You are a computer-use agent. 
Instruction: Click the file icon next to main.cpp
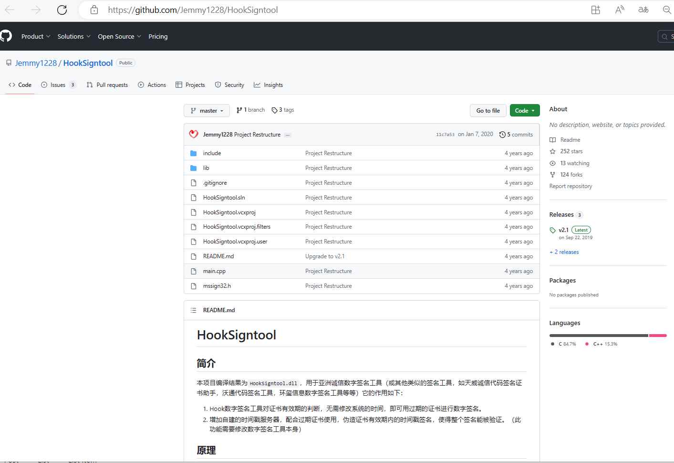(x=194, y=271)
